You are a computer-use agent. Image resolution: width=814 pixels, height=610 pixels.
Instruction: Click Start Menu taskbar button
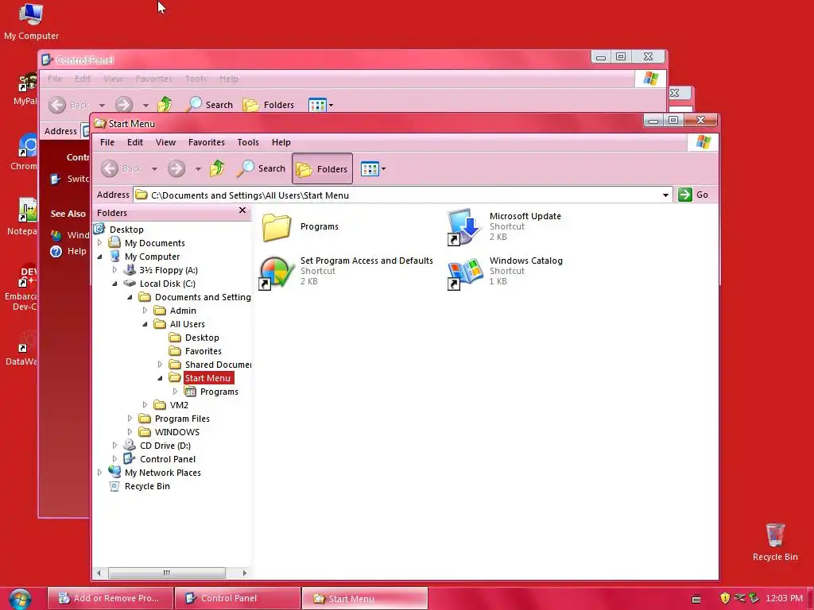[364, 598]
